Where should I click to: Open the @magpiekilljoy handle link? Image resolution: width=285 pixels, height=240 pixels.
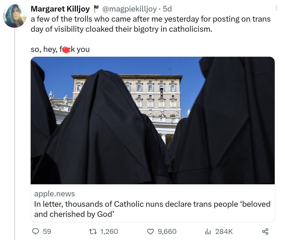pos(129,9)
